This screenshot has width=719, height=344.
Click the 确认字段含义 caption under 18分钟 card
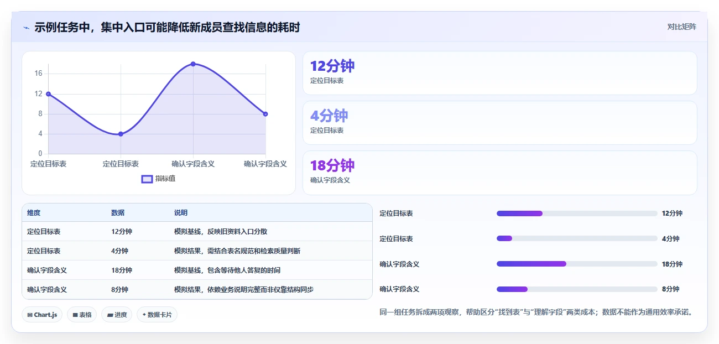pos(330,180)
